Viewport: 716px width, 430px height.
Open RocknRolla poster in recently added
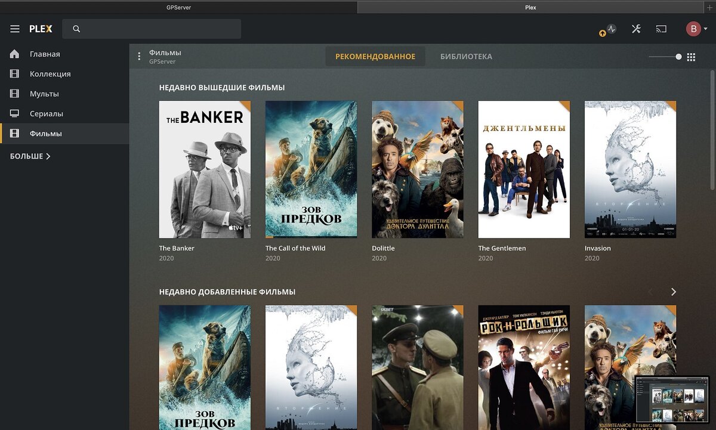coord(524,367)
